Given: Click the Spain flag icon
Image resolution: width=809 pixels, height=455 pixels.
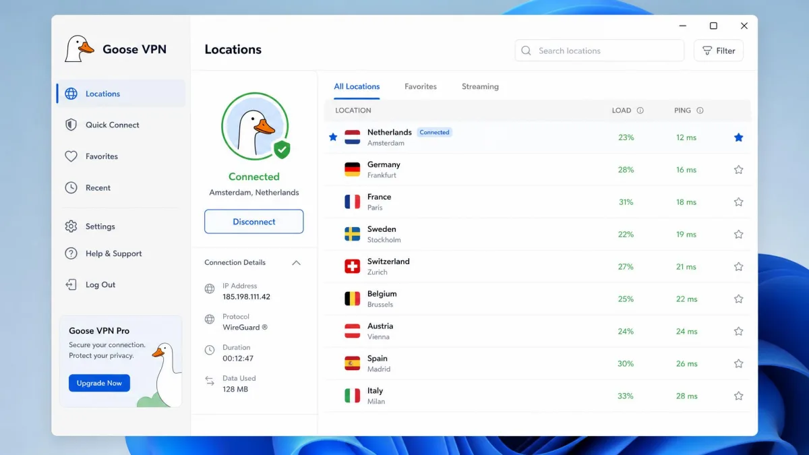Looking at the screenshot, I should (353, 363).
